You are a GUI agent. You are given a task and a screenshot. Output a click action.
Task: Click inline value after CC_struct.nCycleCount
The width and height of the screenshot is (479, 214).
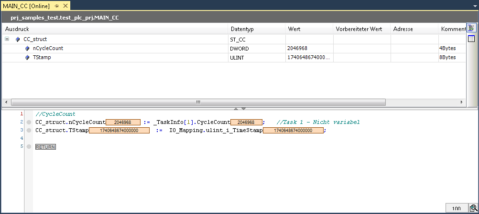click(x=123, y=122)
